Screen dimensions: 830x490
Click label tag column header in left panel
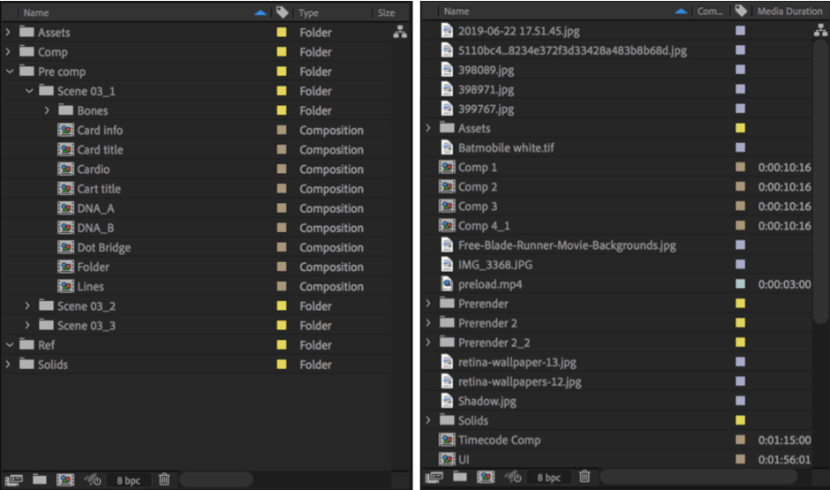pos(283,13)
